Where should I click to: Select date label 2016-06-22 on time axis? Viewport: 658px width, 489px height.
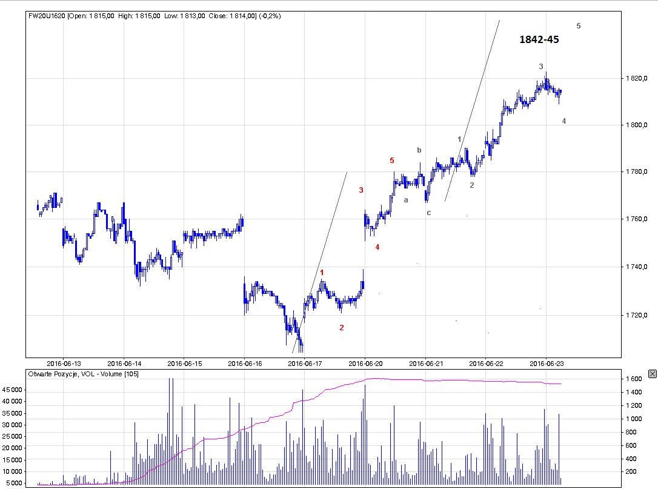(x=486, y=364)
